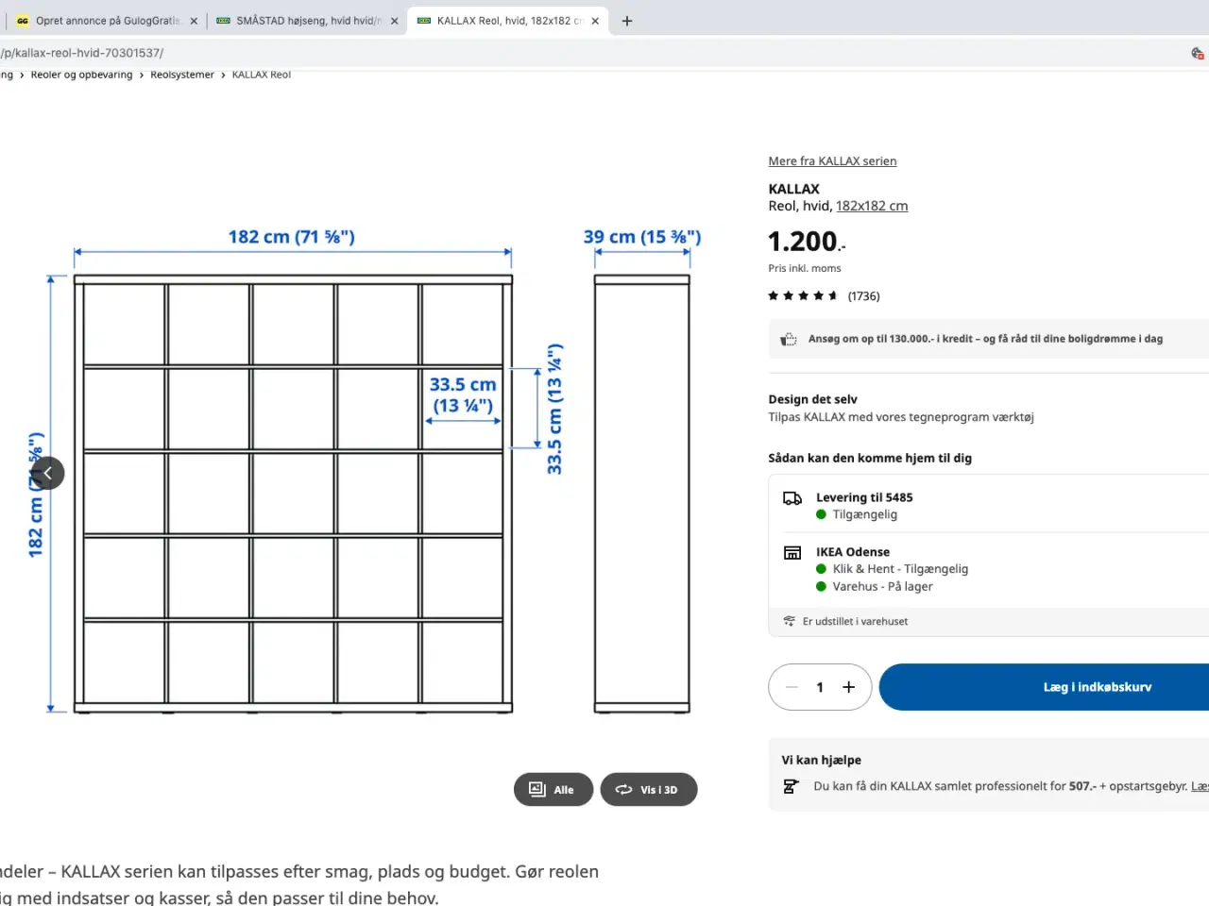Image resolution: width=1209 pixels, height=906 pixels.
Task: Click the previous image arrow button
Action: pos(48,474)
